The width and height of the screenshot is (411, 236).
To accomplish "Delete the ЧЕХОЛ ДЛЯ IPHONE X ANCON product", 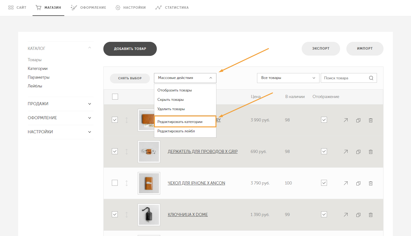I will [371, 183].
